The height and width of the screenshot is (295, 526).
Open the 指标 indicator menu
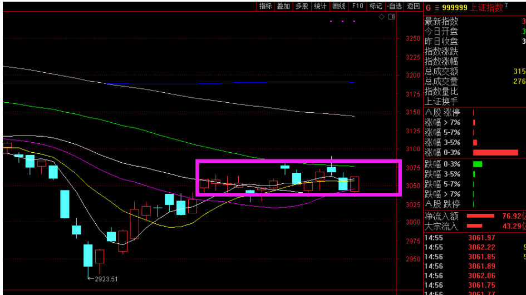pos(266,6)
